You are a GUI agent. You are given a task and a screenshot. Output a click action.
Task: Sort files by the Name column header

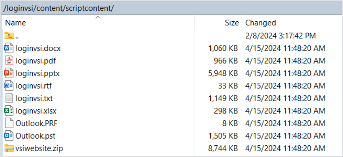[x=98, y=23]
